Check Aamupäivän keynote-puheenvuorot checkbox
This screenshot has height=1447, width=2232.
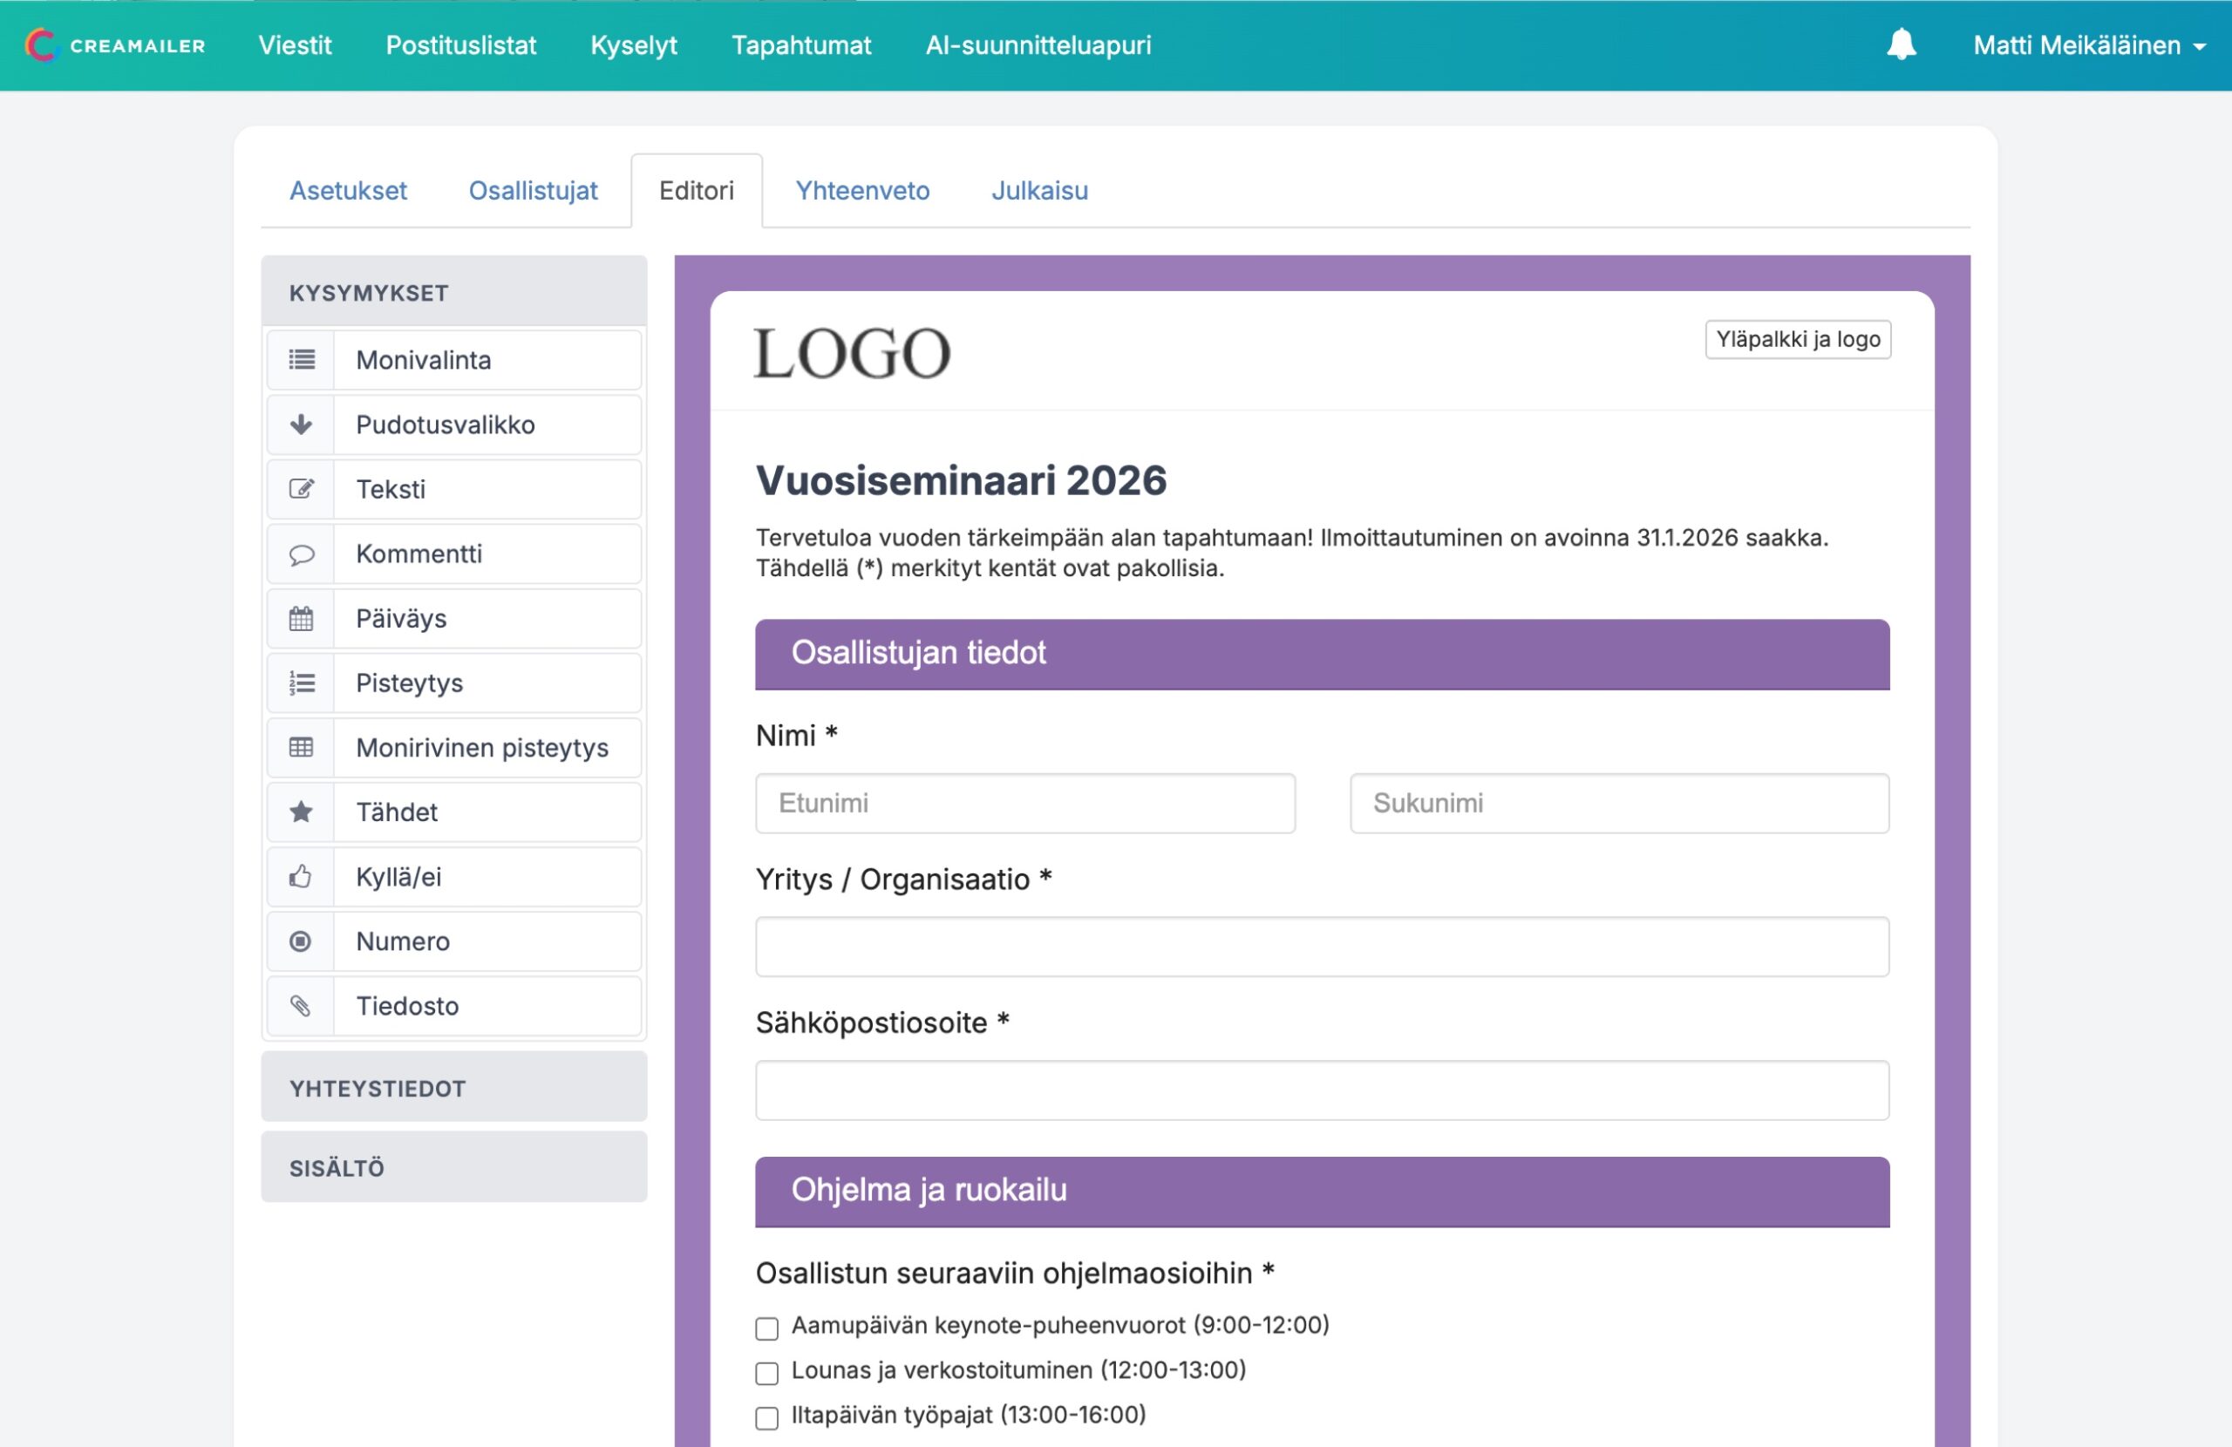[766, 1328]
